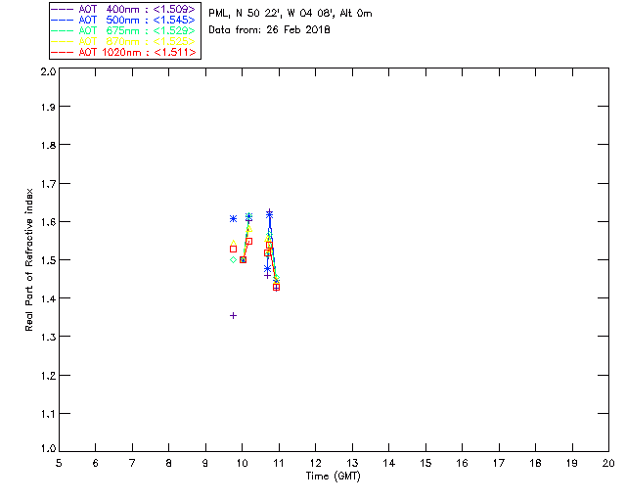
Task: Click the purple dashed line sample in legend
Action: click(x=63, y=9)
